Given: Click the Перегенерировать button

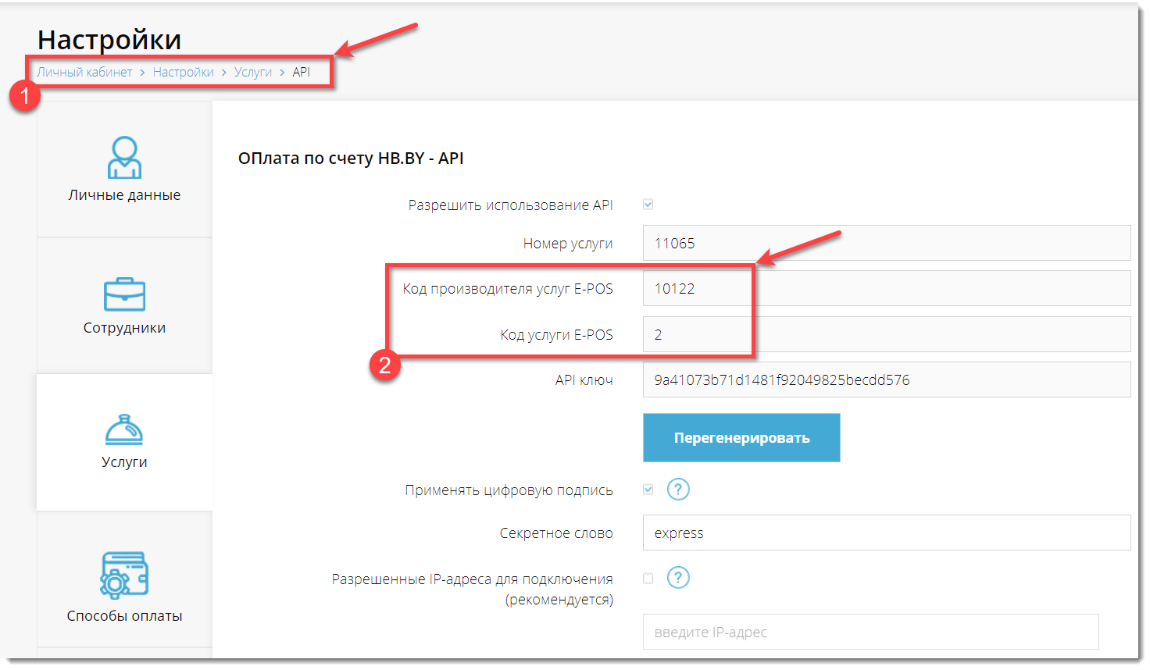Looking at the screenshot, I should [x=741, y=437].
